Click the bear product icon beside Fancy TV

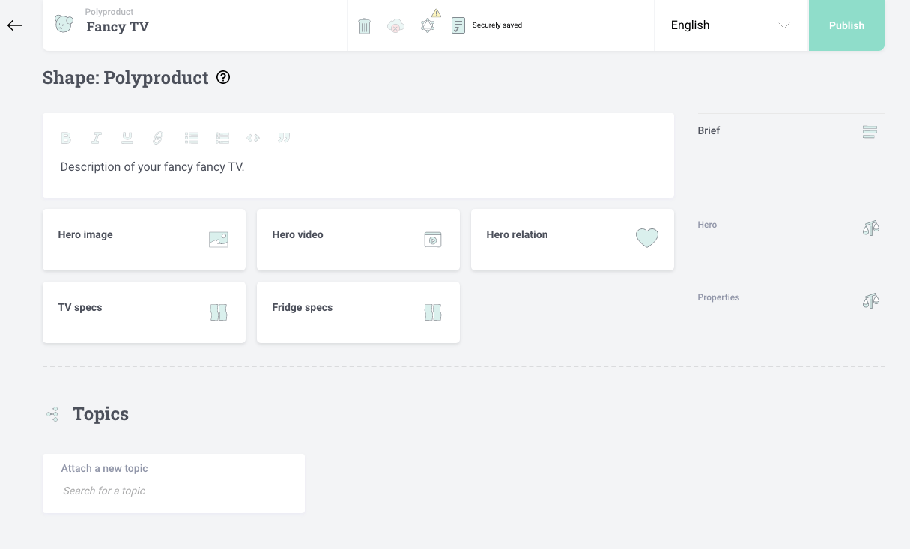[64, 24]
